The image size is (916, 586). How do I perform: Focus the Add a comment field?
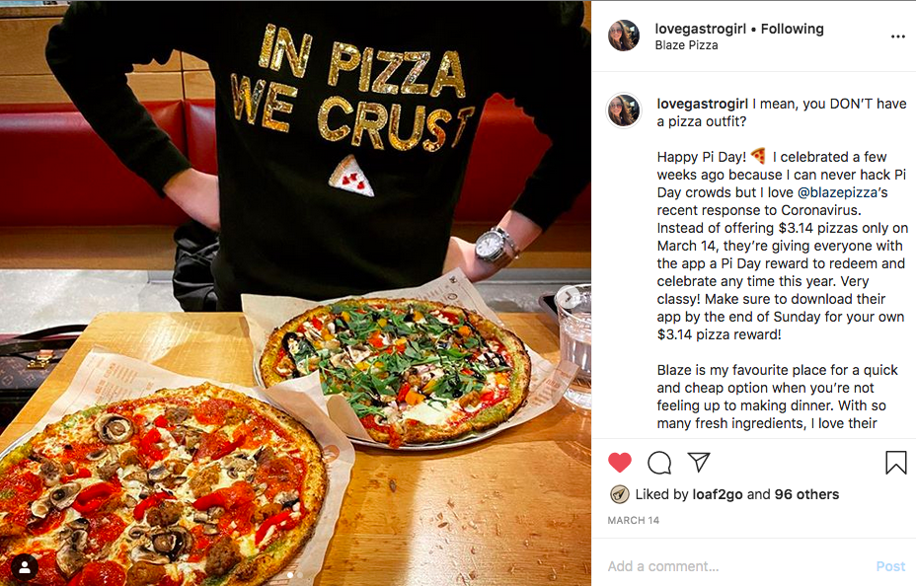click(736, 566)
